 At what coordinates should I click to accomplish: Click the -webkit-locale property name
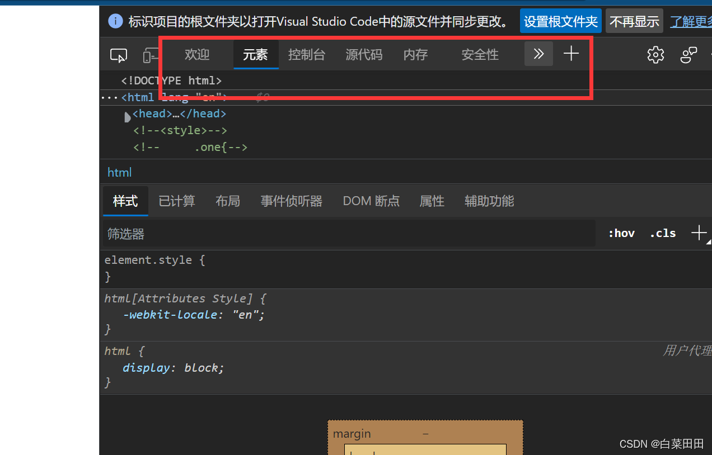(170, 315)
